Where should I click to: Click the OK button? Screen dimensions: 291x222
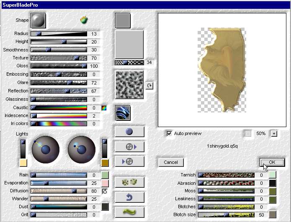coord(272,162)
